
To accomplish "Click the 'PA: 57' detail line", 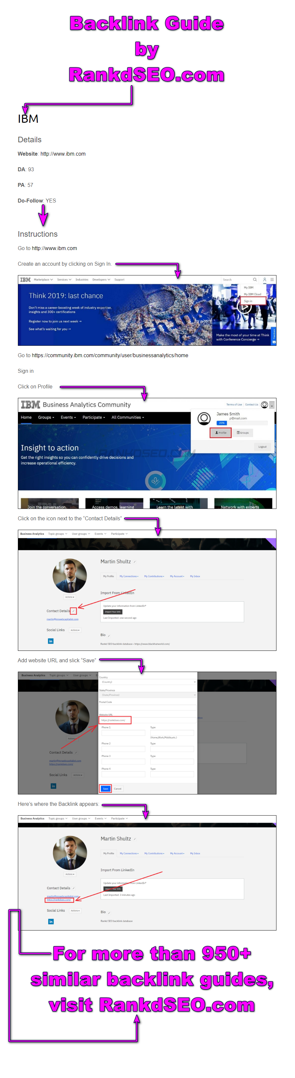I will pyautogui.click(x=25, y=185).
